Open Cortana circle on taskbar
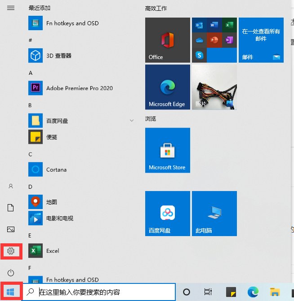The width and height of the screenshot is (294, 301). coord(187,292)
